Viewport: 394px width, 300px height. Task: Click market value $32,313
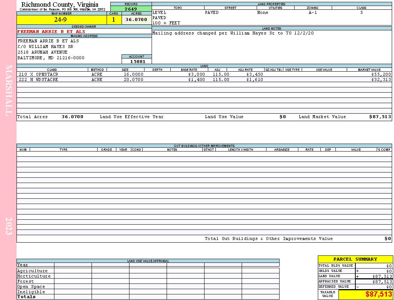tap(381, 79)
